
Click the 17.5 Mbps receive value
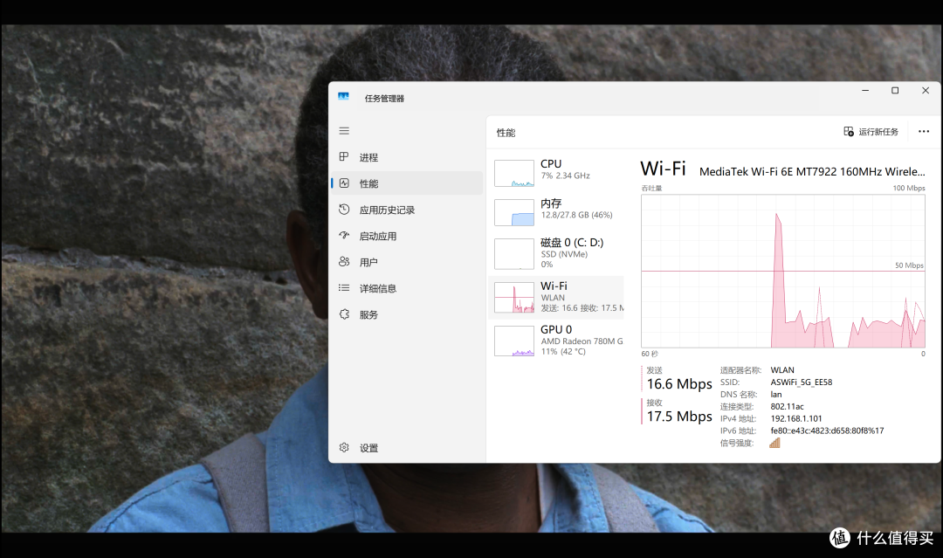pyautogui.click(x=679, y=417)
